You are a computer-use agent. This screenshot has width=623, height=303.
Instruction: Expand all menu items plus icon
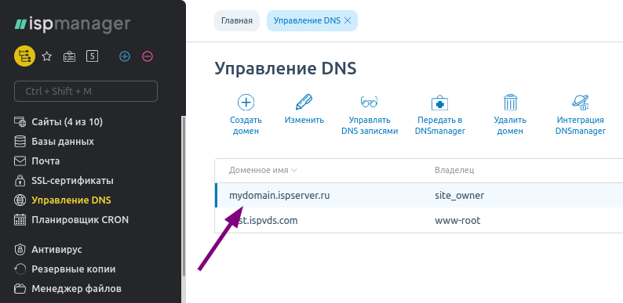[x=125, y=56]
